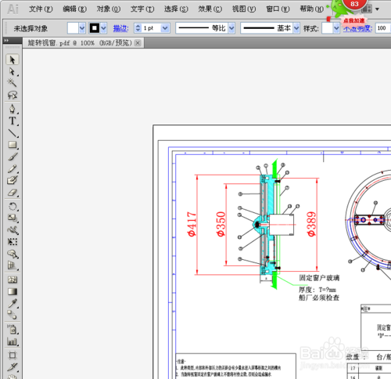Select the Rectangle tool

pos(13,145)
